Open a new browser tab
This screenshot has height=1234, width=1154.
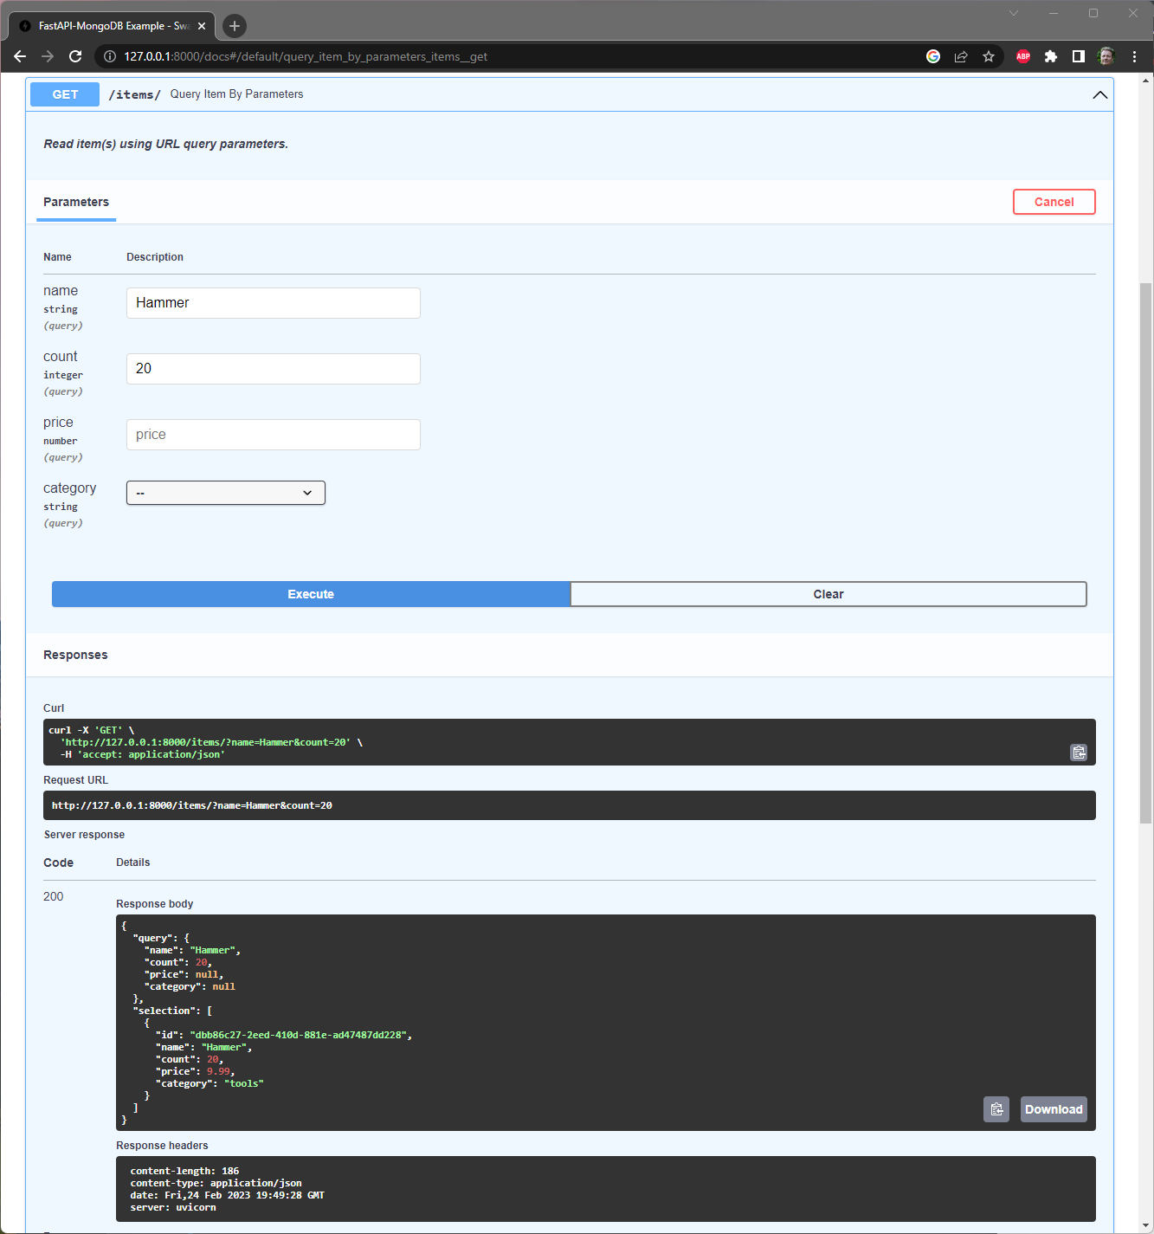click(x=234, y=25)
